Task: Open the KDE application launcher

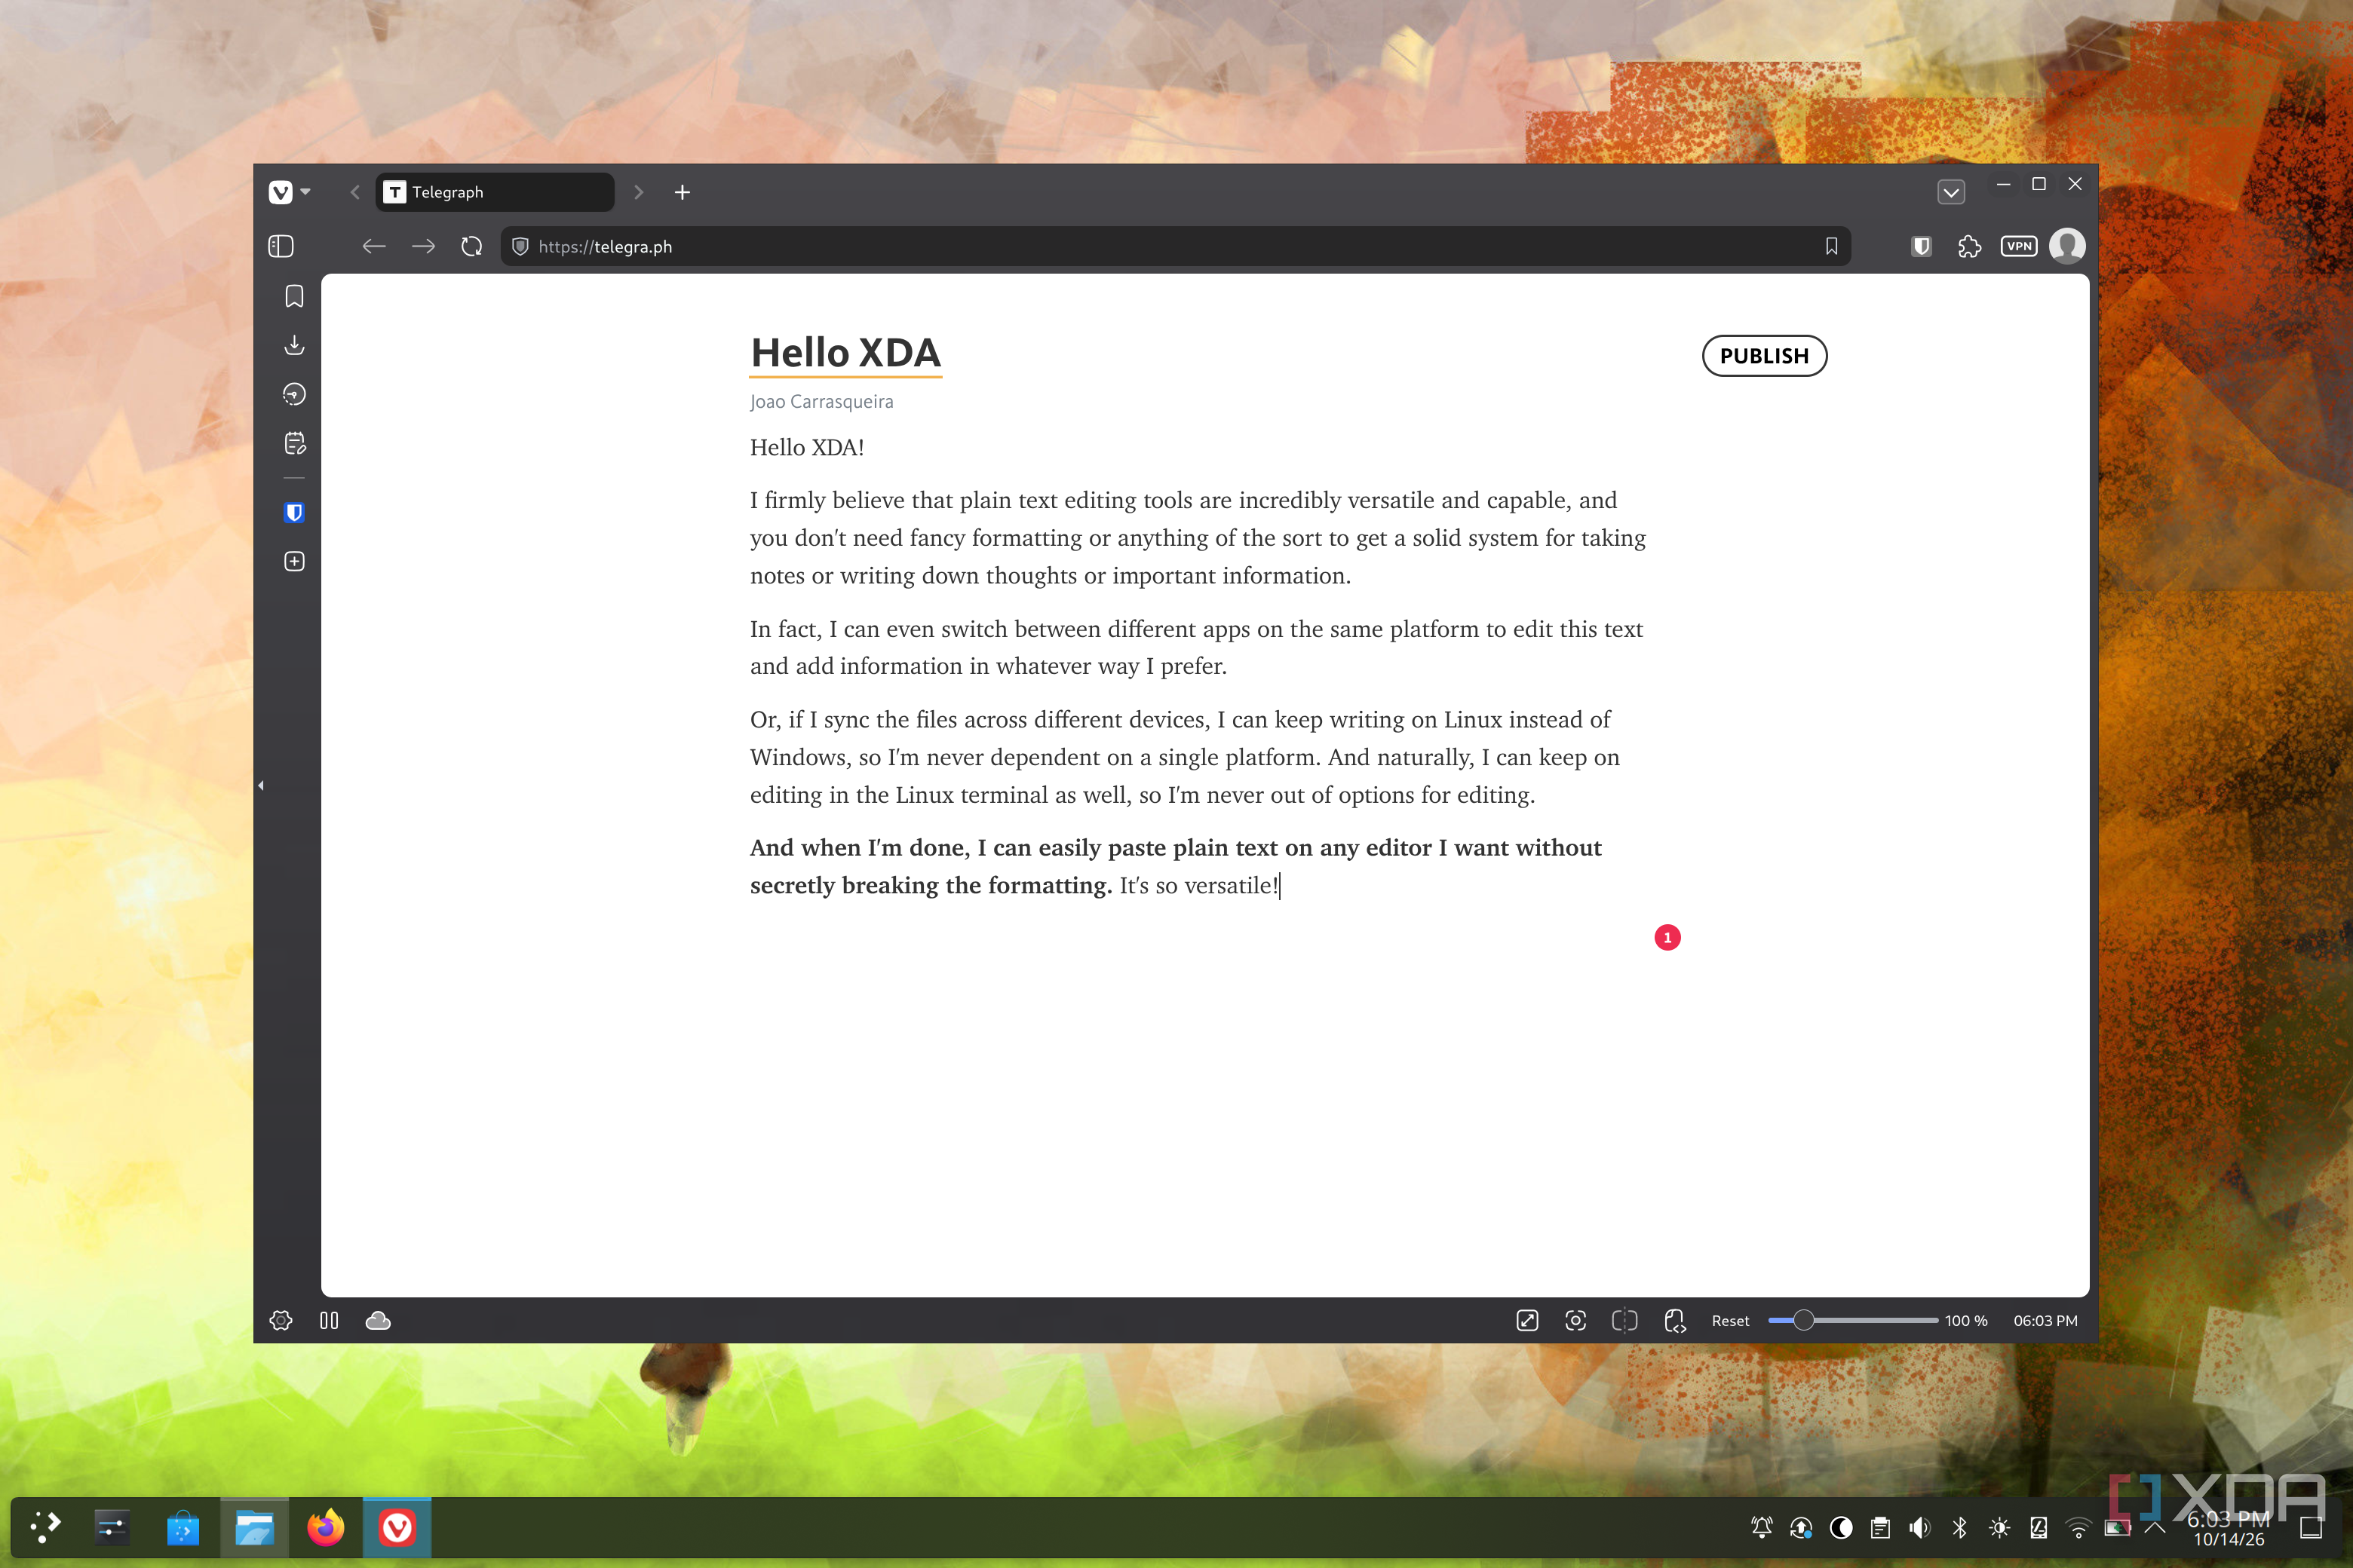Action: click(45, 1527)
